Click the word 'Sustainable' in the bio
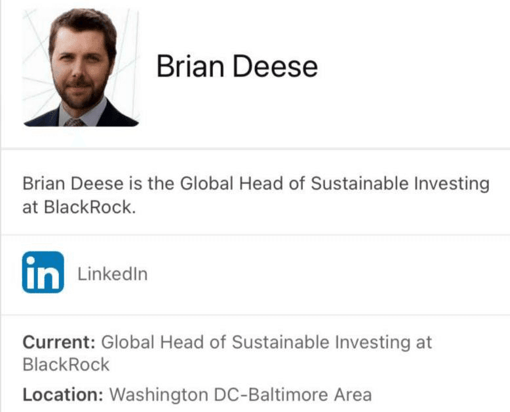Image resolution: width=510 pixels, height=412 pixels. tap(359, 183)
